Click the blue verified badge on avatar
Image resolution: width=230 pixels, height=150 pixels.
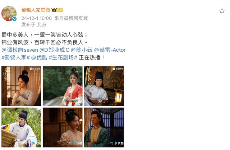(14, 19)
